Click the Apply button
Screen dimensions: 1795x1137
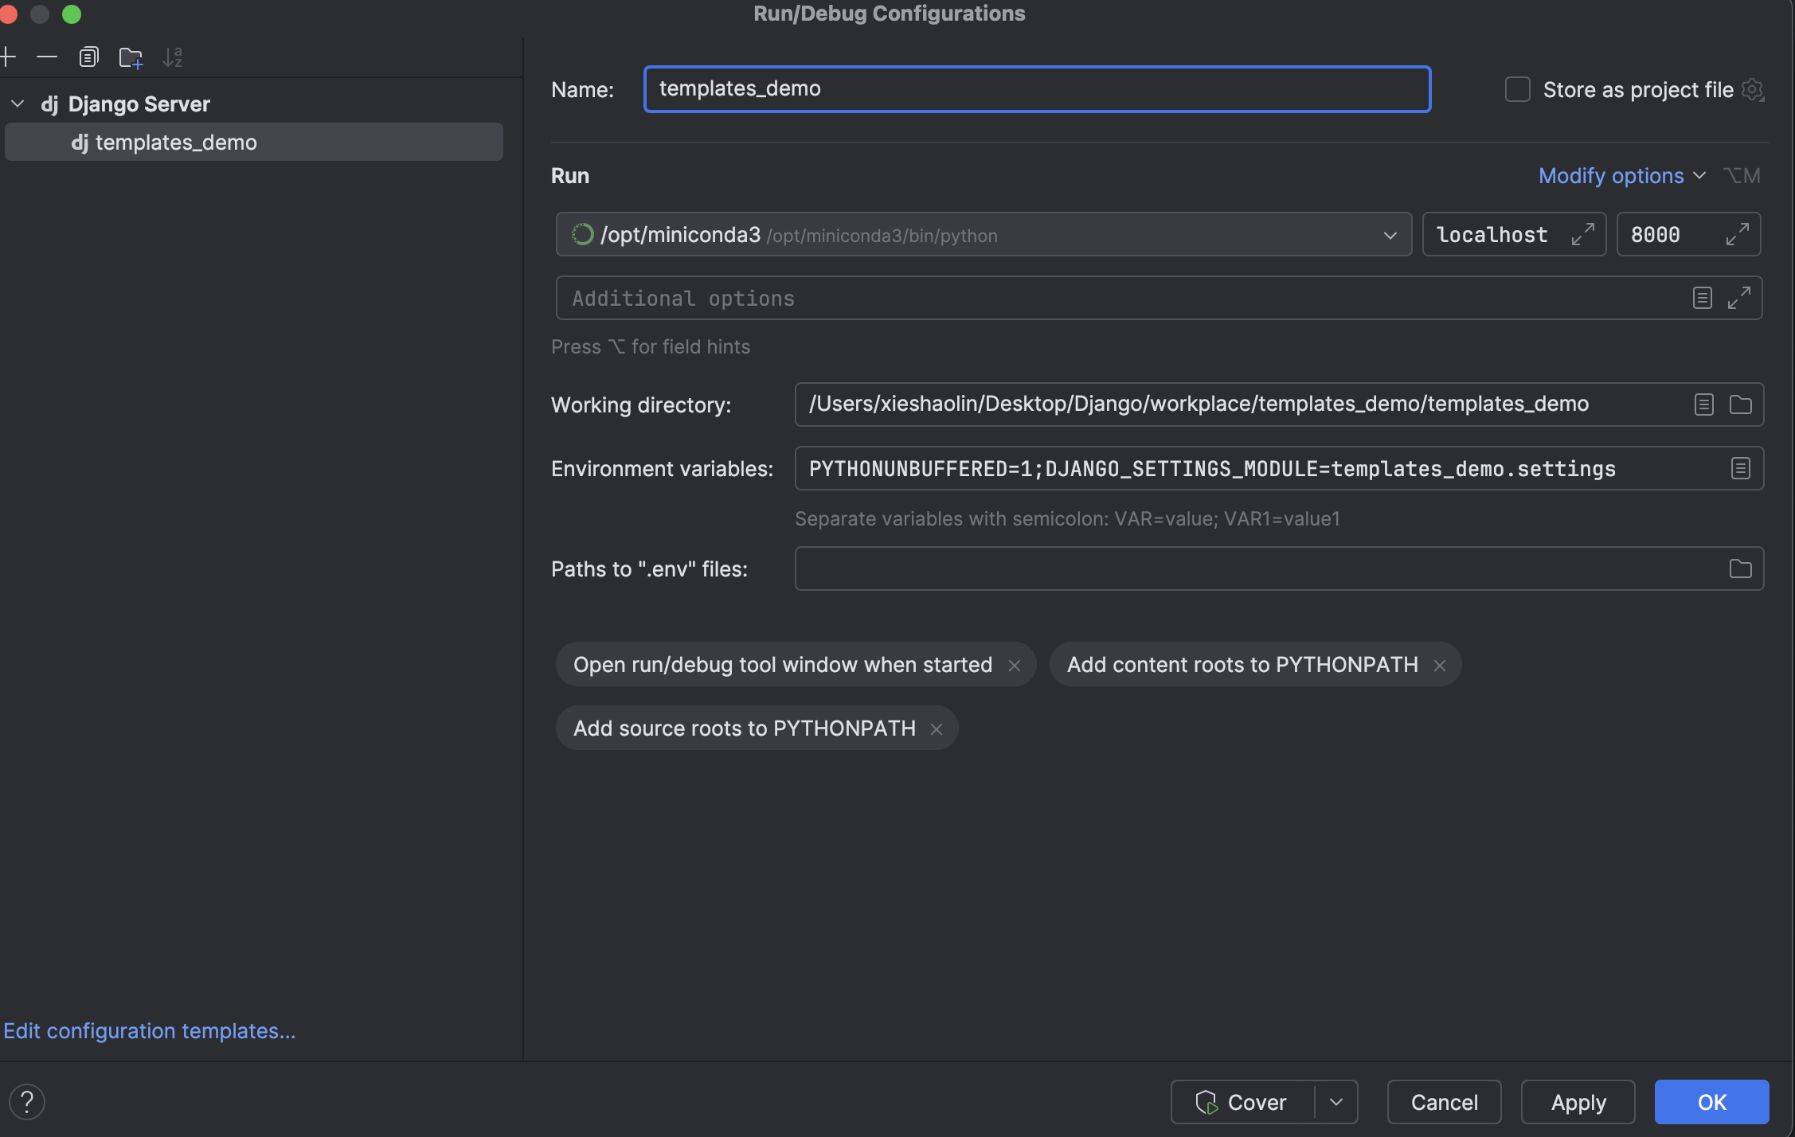click(x=1578, y=1103)
